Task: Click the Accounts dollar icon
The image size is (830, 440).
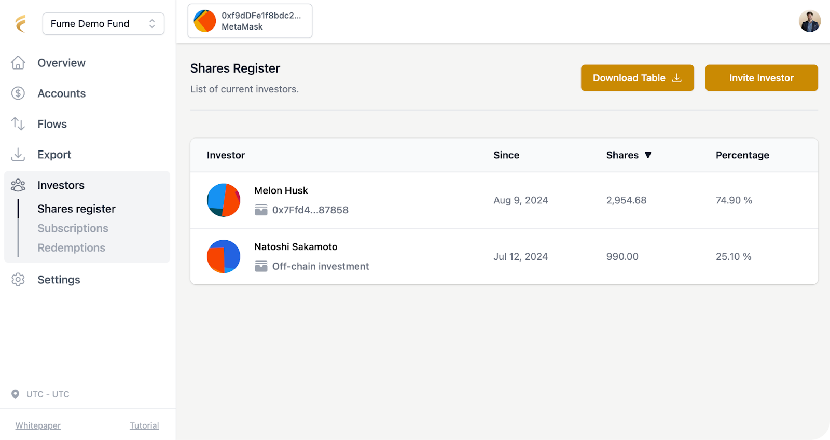Action: click(18, 93)
